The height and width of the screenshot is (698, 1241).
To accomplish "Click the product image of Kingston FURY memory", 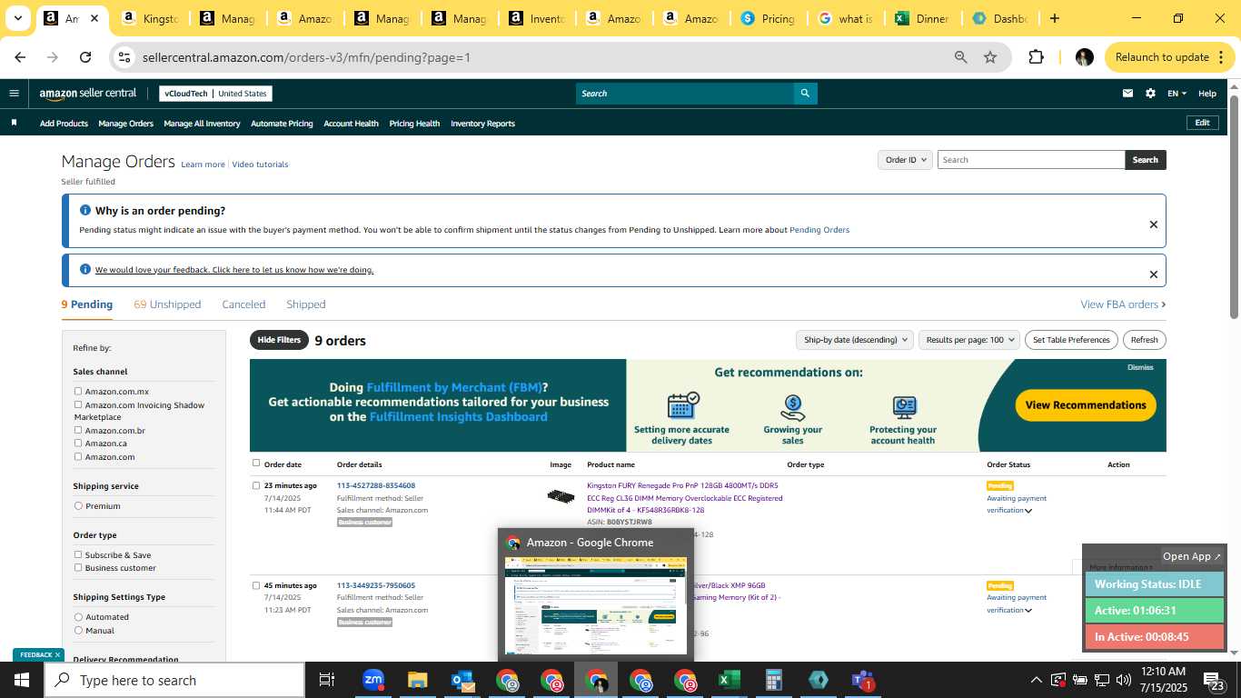I will point(561,496).
